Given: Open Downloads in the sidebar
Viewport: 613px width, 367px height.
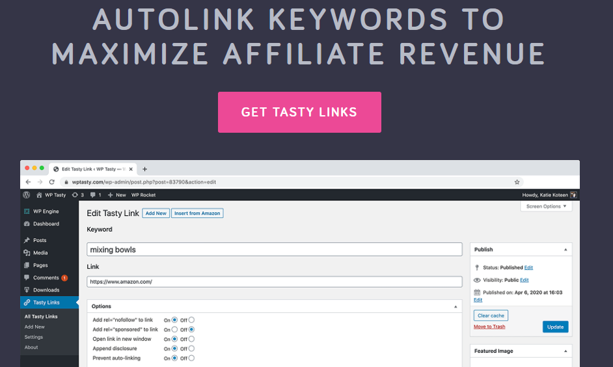Looking at the screenshot, I should (46, 290).
